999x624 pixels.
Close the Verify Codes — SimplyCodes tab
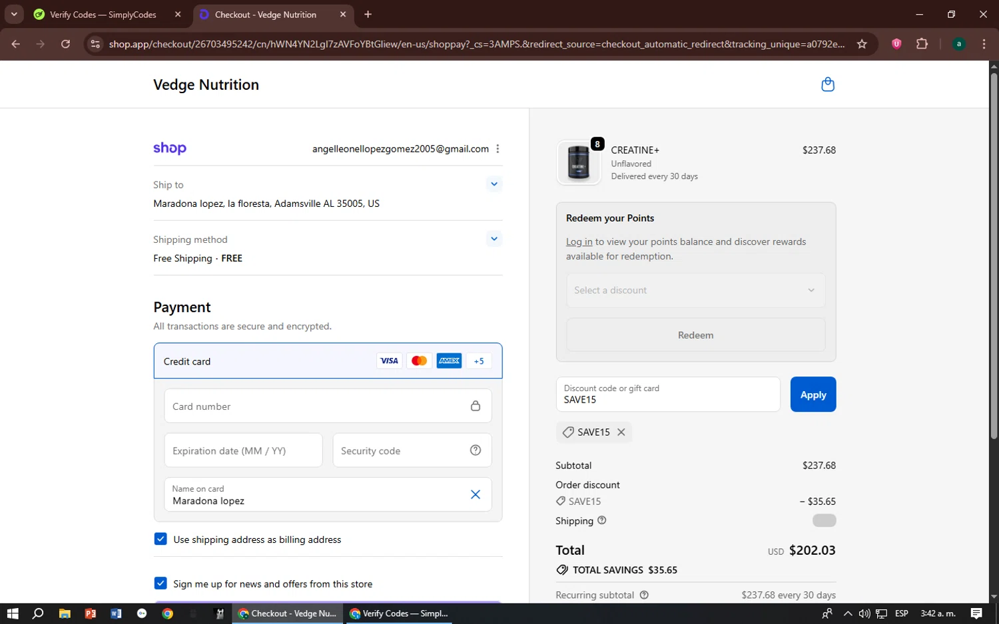pyautogui.click(x=178, y=15)
